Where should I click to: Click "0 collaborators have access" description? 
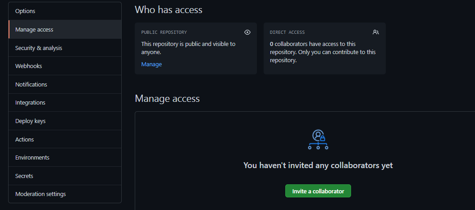click(323, 52)
